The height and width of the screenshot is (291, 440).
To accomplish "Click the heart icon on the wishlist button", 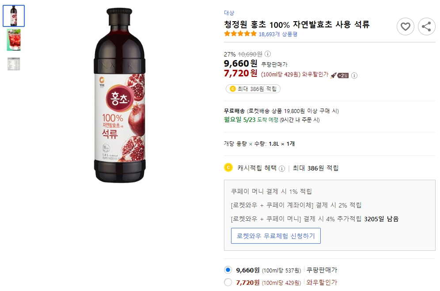I will point(405,27).
